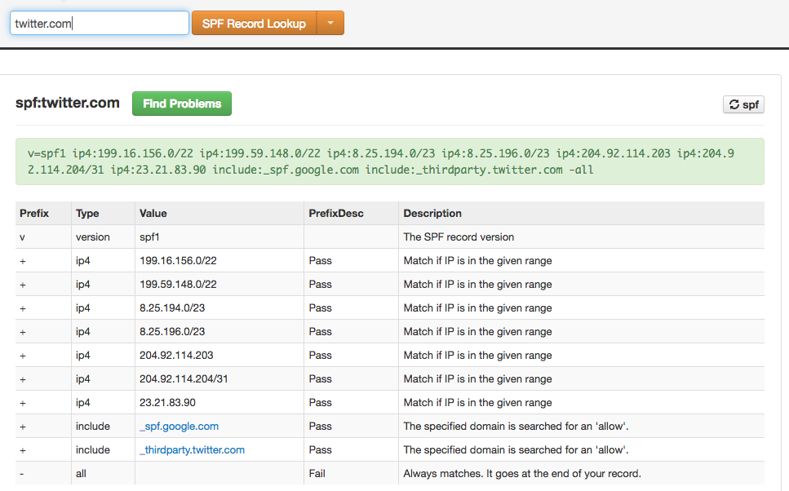Select the raw SPF record text box
Screen dimensions: 789x491
pos(390,161)
